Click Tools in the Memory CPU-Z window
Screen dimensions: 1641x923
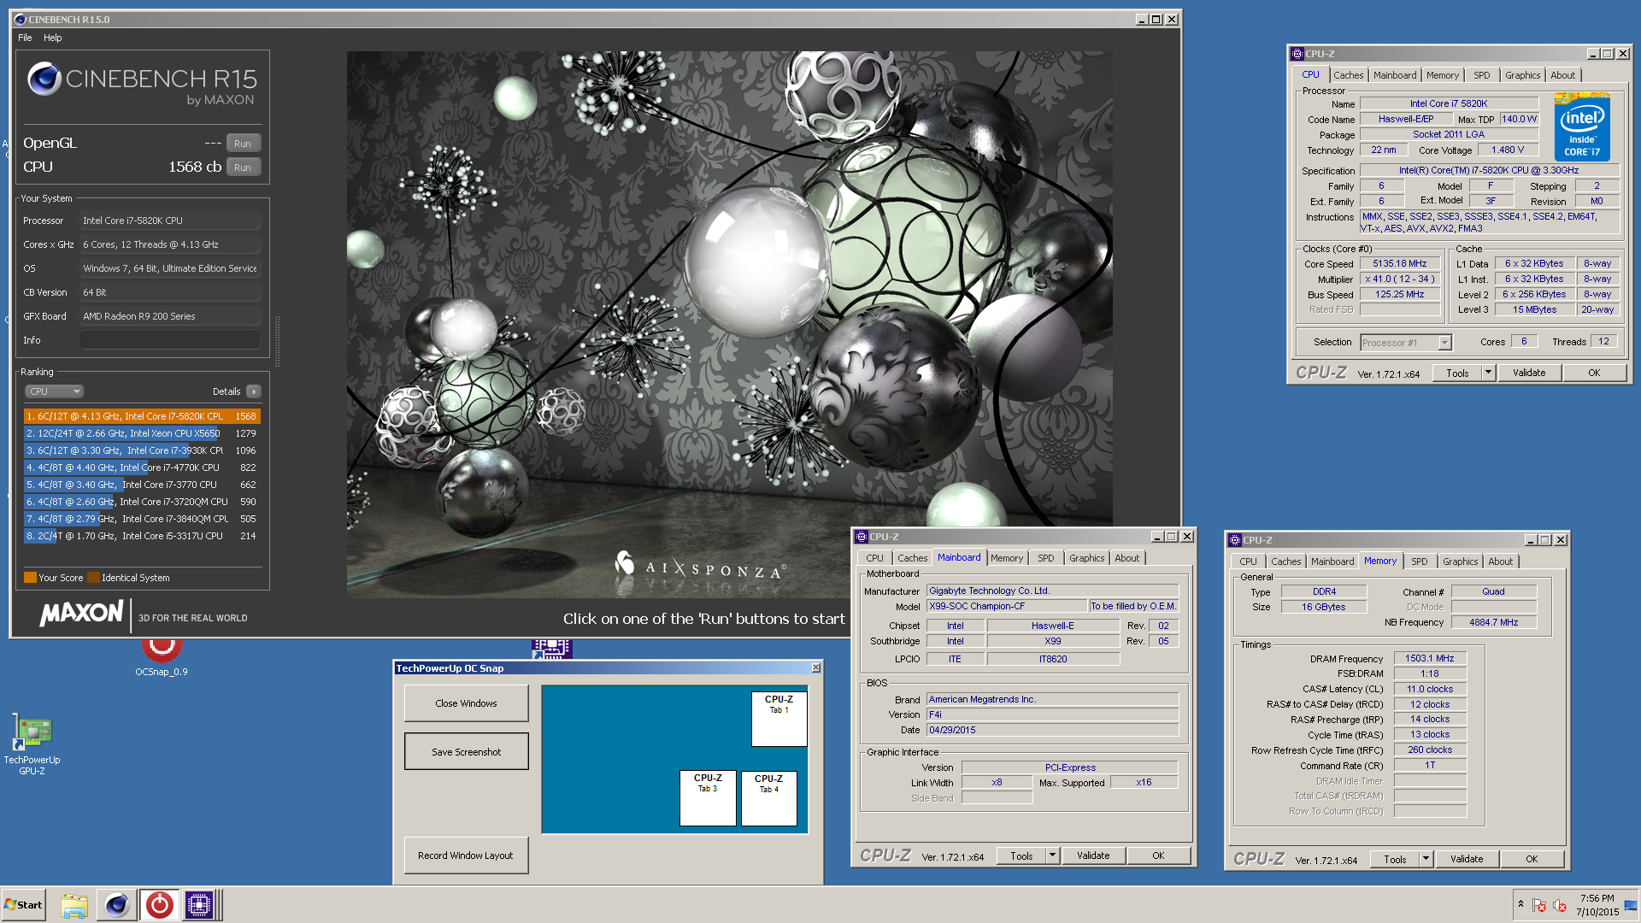(x=1395, y=860)
